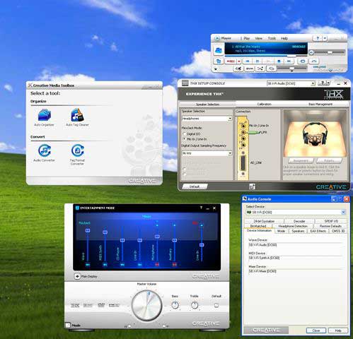Click the help question mark in THX console
The height and width of the screenshot is (339, 353).
click(x=323, y=83)
